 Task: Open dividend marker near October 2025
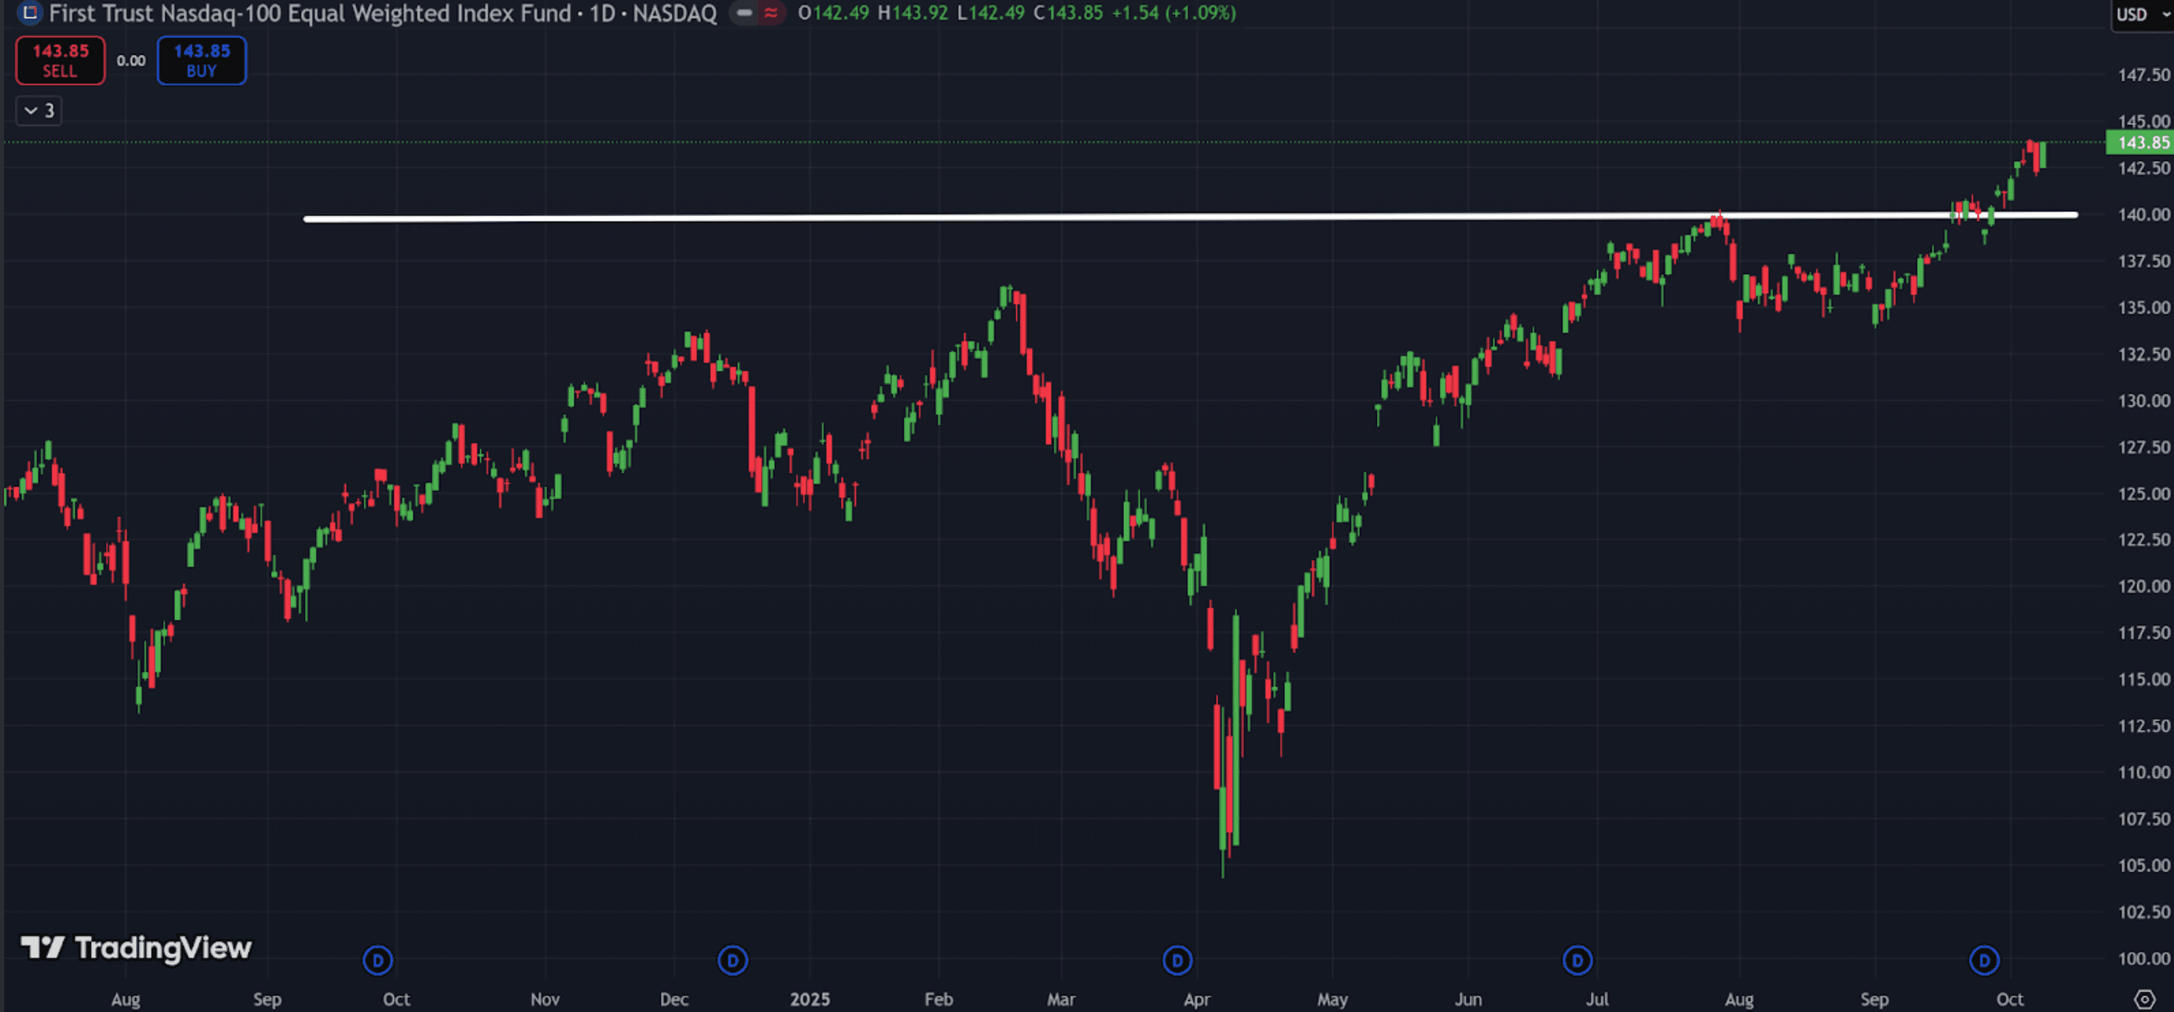click(x=1984, y=959)
